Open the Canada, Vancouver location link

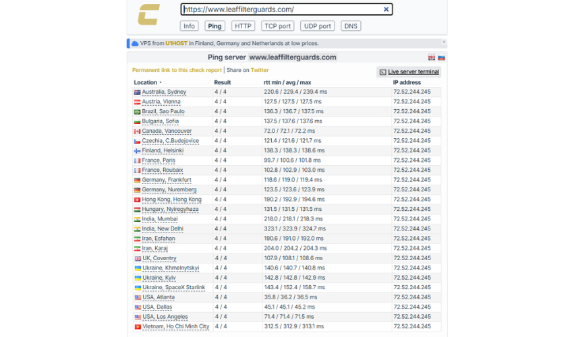click(167, 131)
